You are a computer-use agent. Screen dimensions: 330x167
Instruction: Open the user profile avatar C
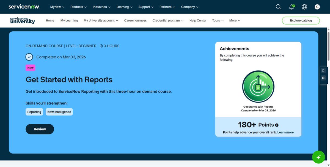(317, 7)
